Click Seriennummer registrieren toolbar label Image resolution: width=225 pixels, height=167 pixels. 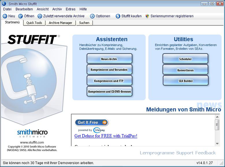172,16
